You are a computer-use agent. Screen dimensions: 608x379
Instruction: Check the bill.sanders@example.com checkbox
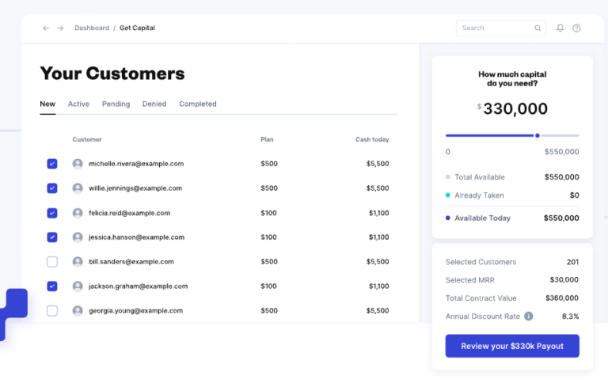[52, 262]
